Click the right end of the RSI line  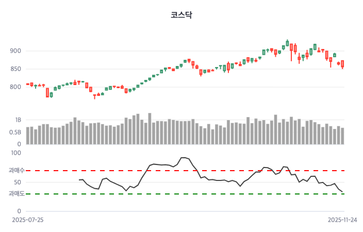(342, 192)
